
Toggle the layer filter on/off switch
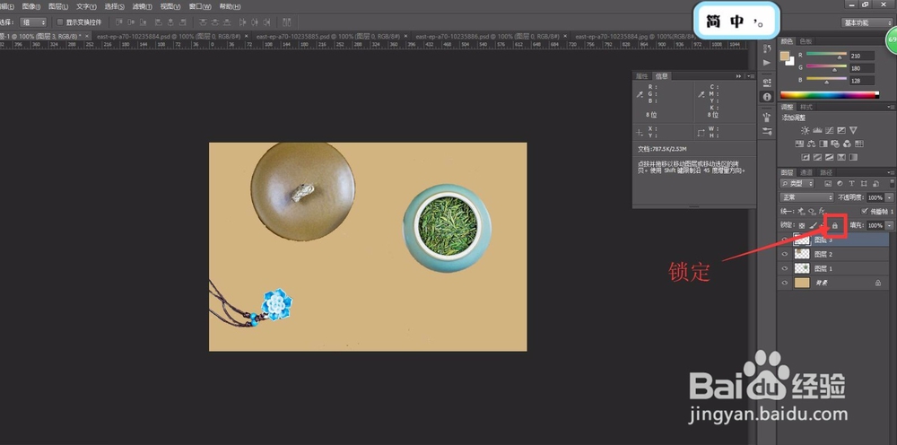(892, 184)
